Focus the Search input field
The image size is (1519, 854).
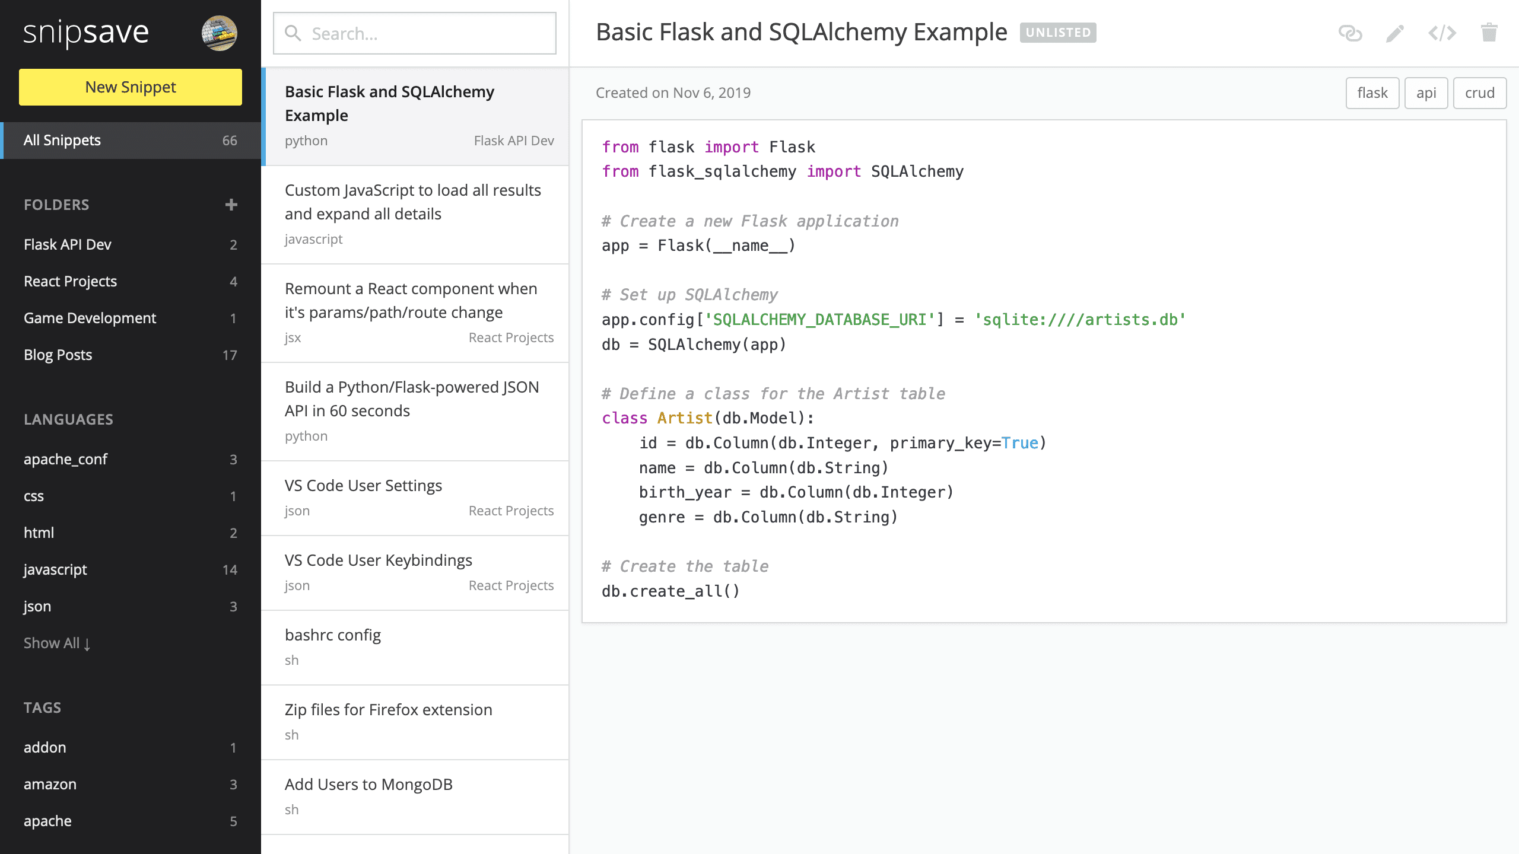415,33
